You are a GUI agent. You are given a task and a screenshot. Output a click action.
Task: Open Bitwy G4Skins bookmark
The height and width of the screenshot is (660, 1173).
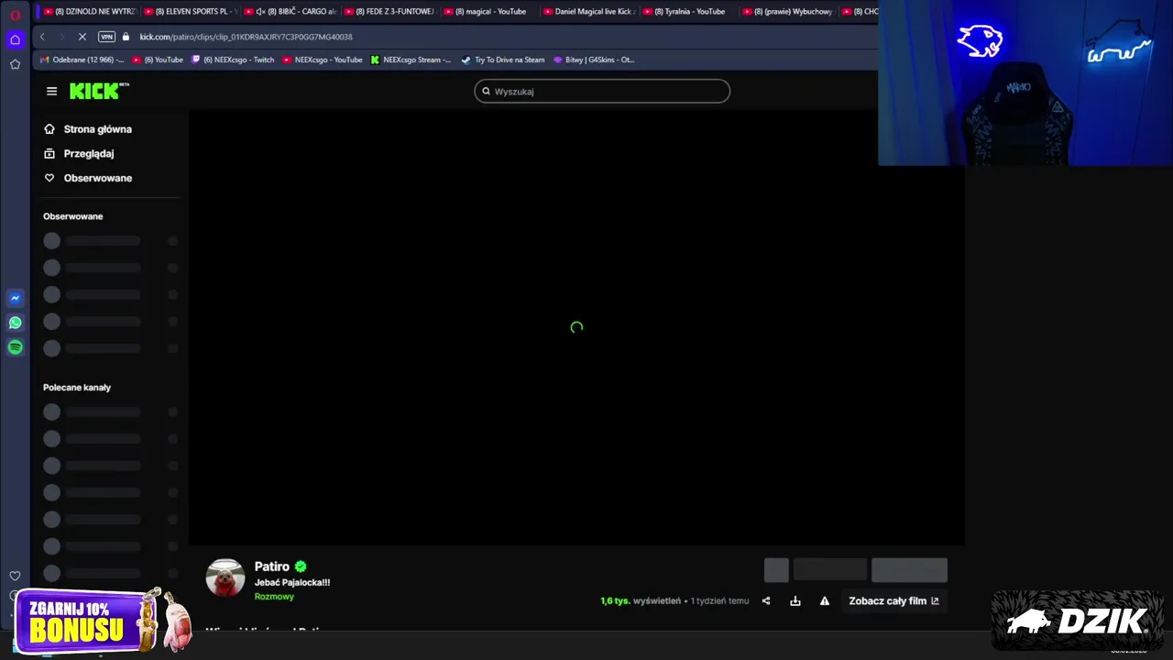594,60
